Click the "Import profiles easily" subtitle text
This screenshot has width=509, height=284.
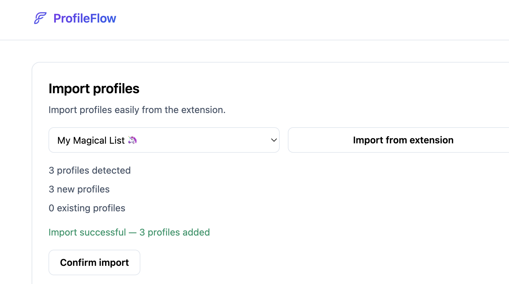(137, 110)
